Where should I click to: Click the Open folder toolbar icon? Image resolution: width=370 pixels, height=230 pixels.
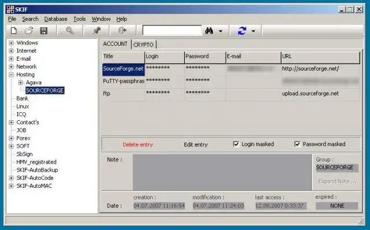coord(29,31)
